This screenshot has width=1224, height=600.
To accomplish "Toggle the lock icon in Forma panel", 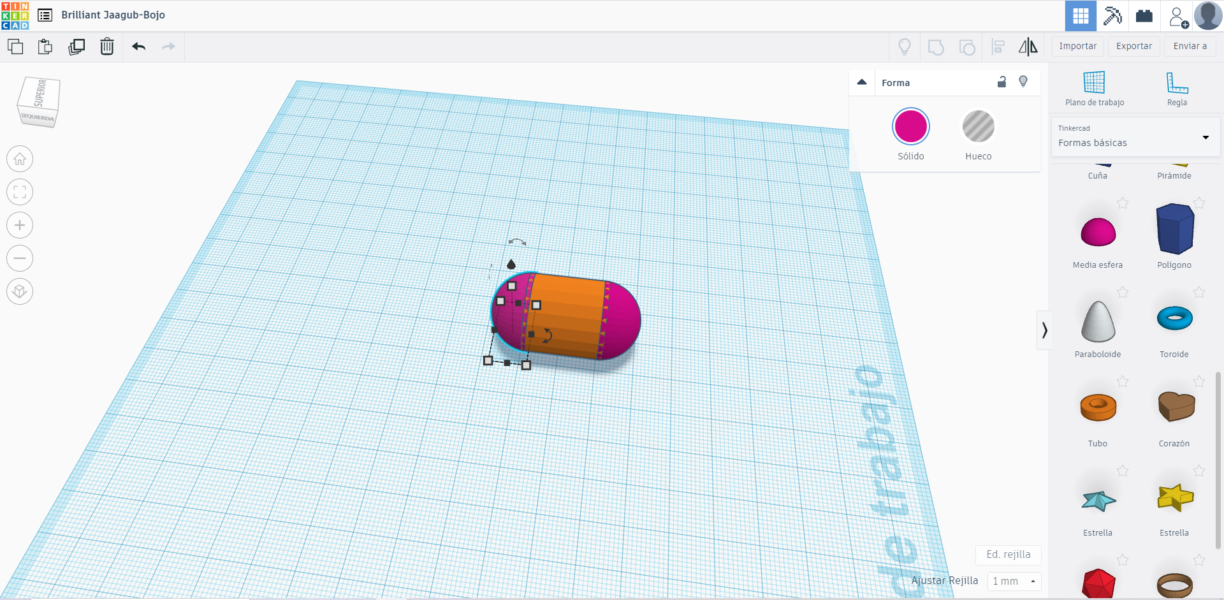I will pyautogui.click(x=1002, y=82).
